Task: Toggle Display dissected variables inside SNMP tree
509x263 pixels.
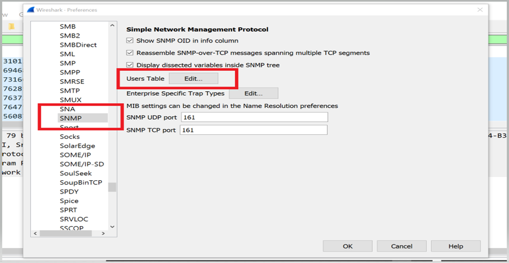Action: pos(130,65)
